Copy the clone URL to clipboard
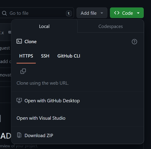 tap(23, 71)
